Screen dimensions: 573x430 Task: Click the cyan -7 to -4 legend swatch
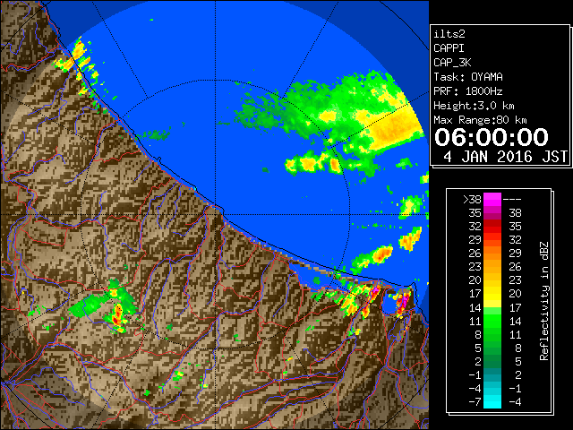point(492,401)
